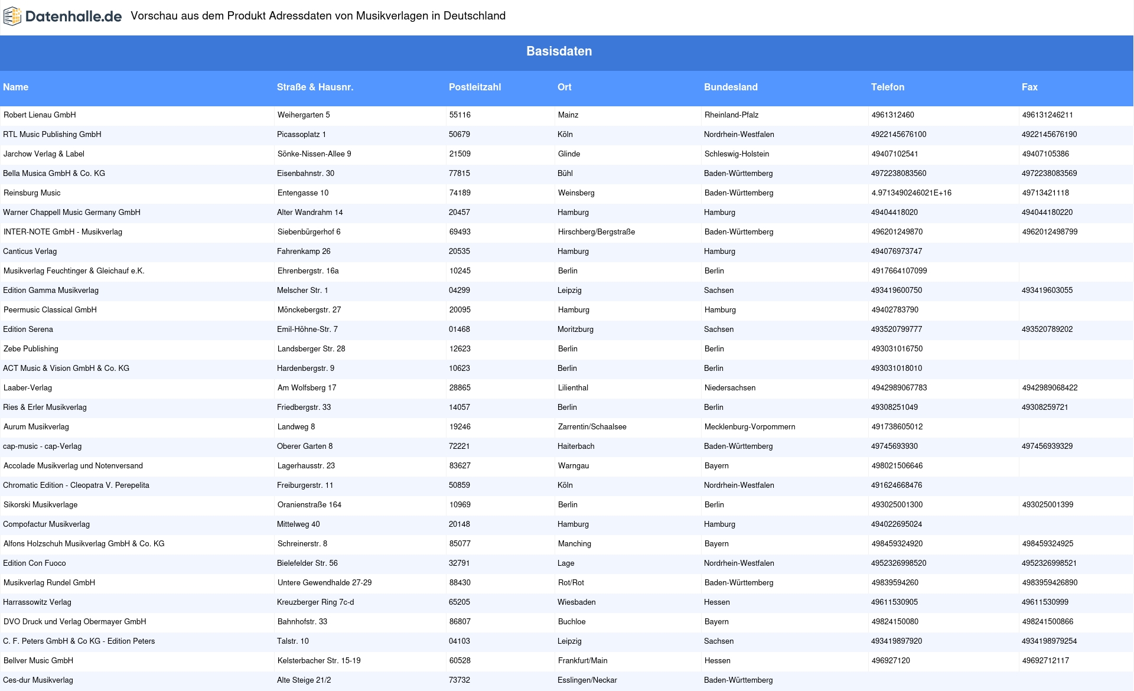
Task: Click Musikverlag Rundel GmbH
Action: pos(50,583)
